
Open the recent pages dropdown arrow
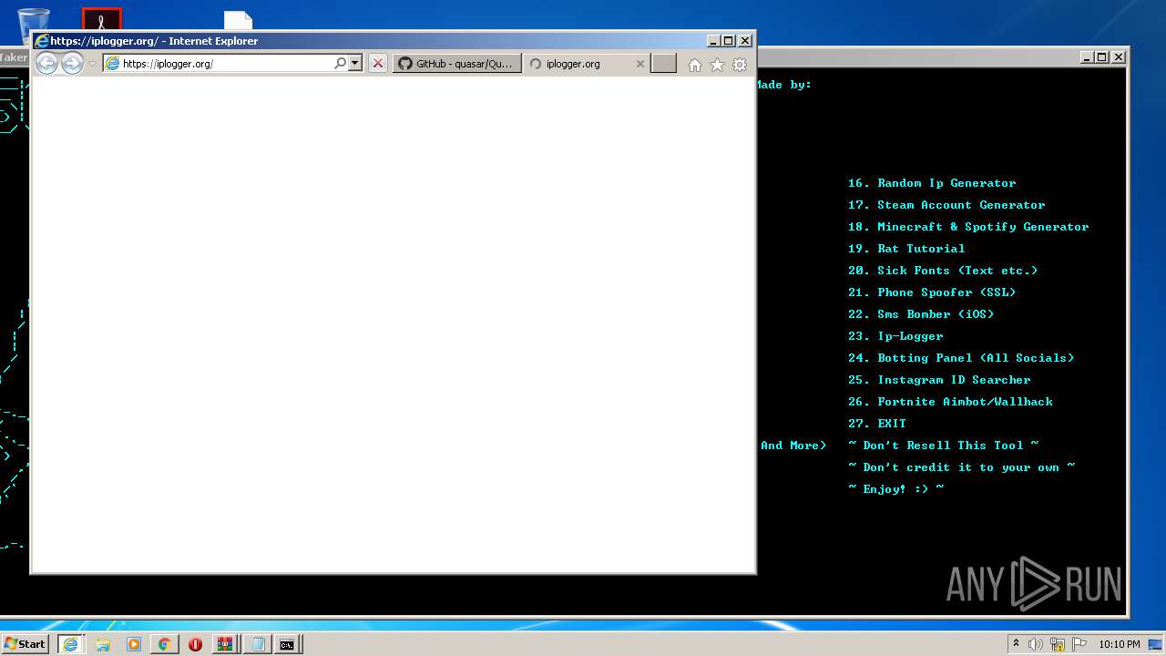92,64
